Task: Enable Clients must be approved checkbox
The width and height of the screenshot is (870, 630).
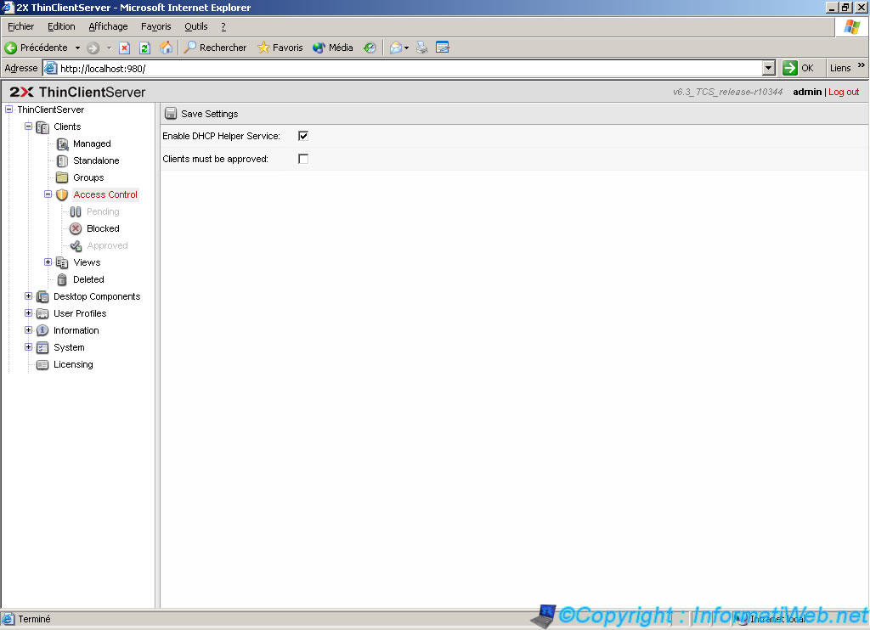Action: coord(303,159)
